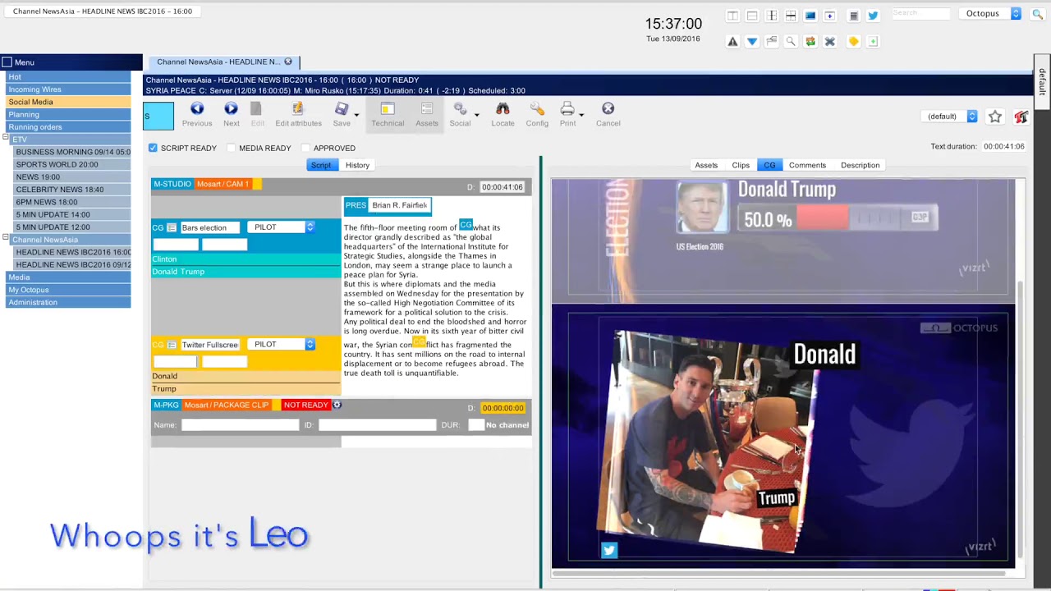Click the warning triangle icon
Viewport: 1051px width, 591px height.
click(x=732, y=41)
